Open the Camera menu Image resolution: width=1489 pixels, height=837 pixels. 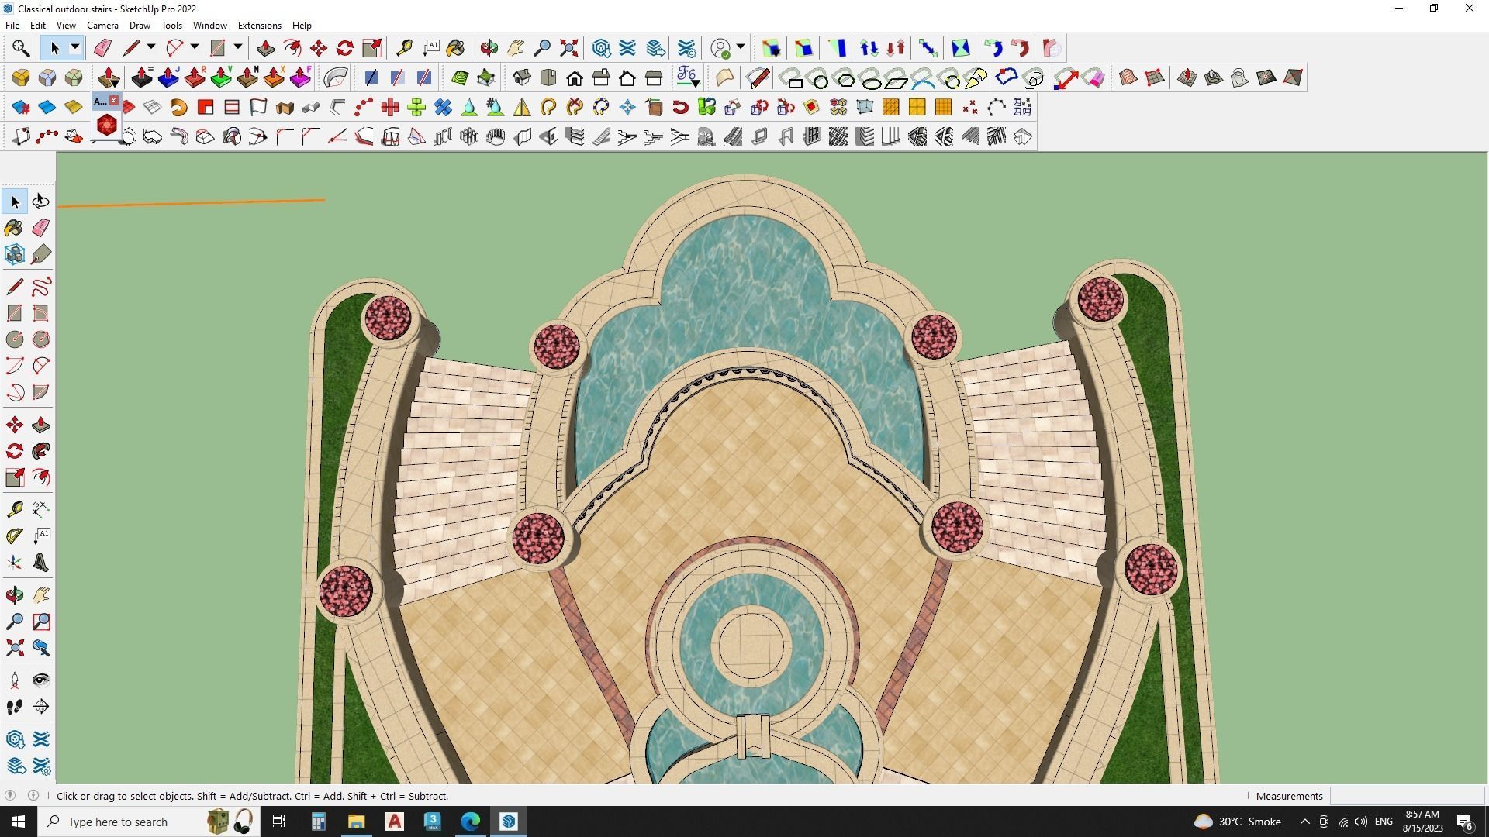click(102, 26)
